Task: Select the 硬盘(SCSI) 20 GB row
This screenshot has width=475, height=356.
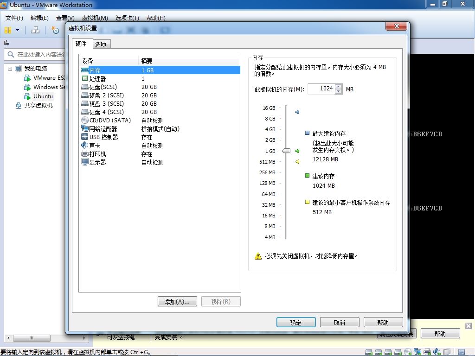Action: pos(160,87)
